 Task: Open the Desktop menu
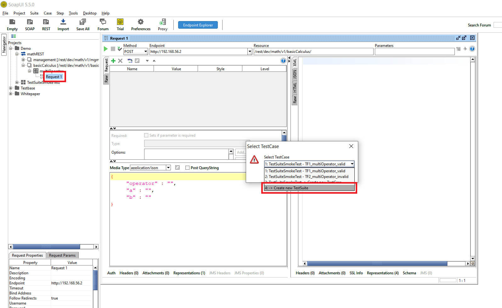click(90, 13)
